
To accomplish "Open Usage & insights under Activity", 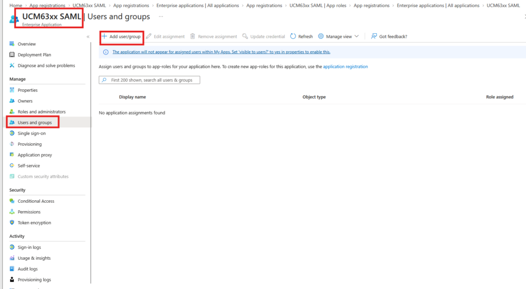I will click(34, 258).
